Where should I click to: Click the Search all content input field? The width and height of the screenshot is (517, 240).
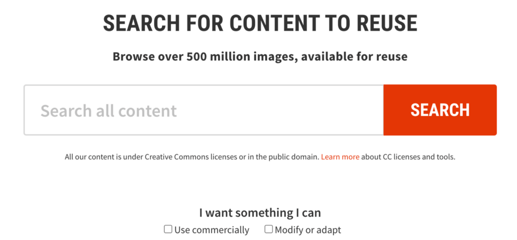coord(204,110)
